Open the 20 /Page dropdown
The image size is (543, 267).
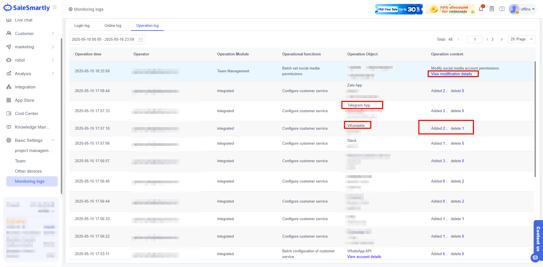[x=522, y=39]
